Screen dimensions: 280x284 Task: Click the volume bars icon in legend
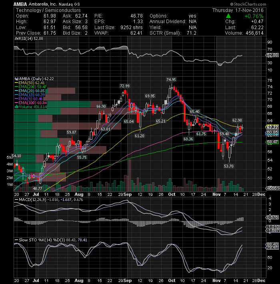16,107
